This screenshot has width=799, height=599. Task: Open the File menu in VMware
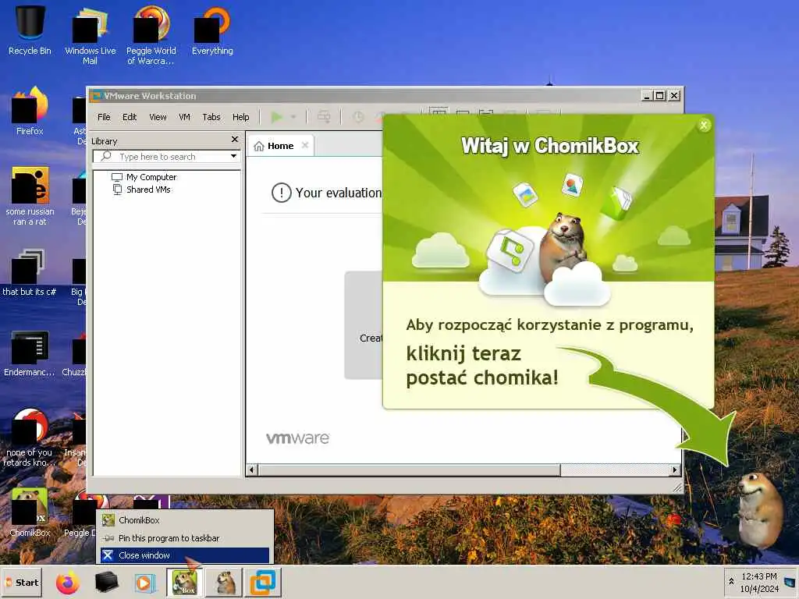tap(104, 117)
